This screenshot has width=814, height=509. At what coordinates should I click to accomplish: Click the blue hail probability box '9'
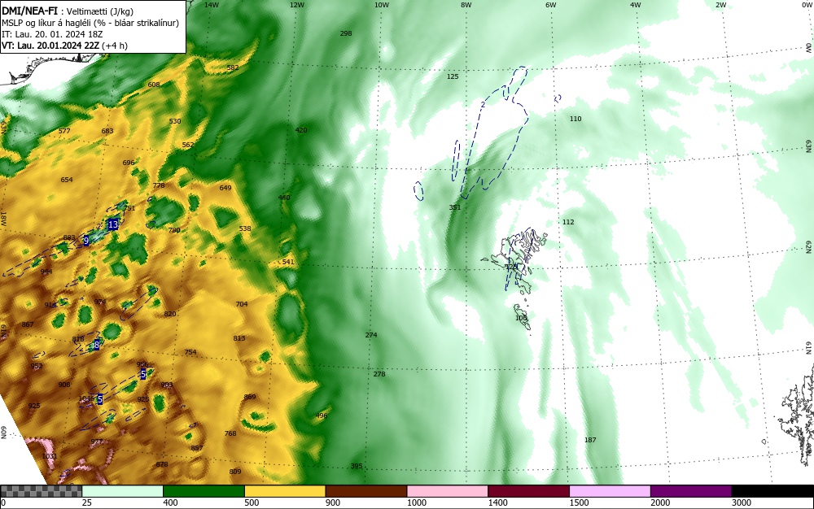(x=86, y=241)
